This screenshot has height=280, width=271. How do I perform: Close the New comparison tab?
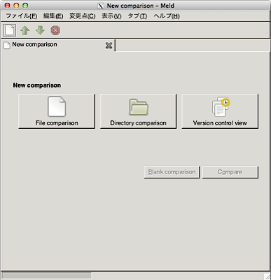(109, 45)
